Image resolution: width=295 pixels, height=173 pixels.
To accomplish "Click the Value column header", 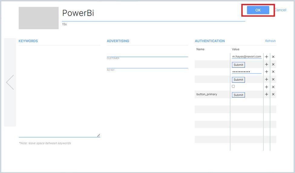I will click(x=236, y=49).
